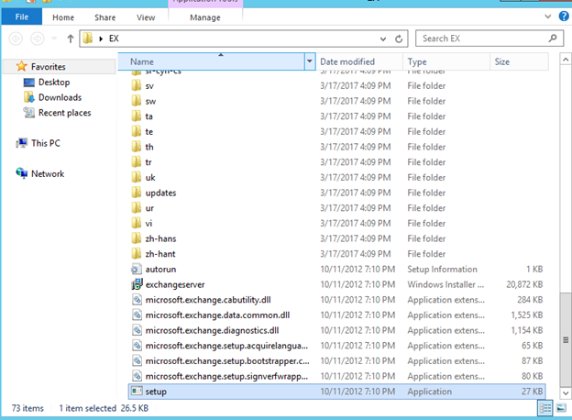572x420 pixels.
Task: Click the setup application icon
Action: (137, 392)
